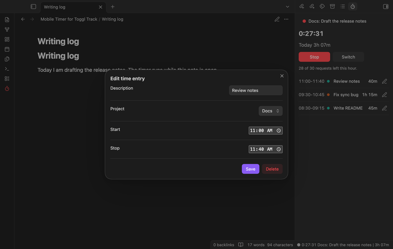393x249 pixels.
Task: Navigate forward with the right arrow
Action: (x=32, y=19)
